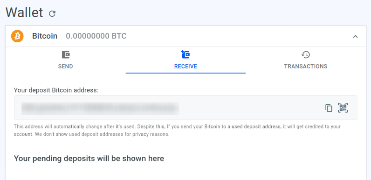Click the blue underline beneath Receive

point(185,73)
